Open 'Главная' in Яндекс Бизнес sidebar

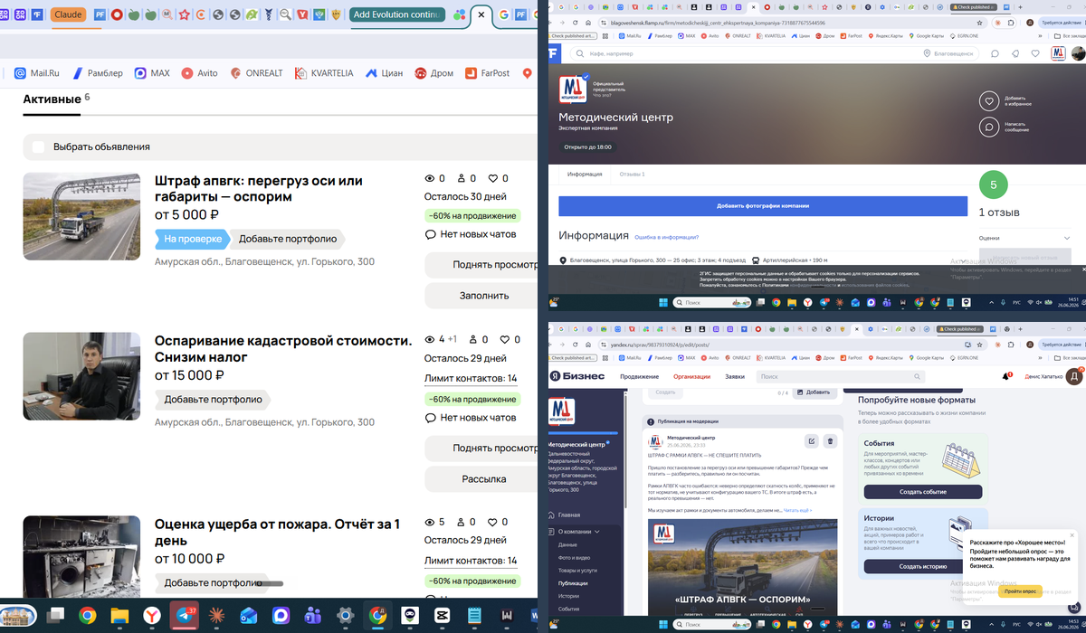pyautogui.click(x=569, y=515)
